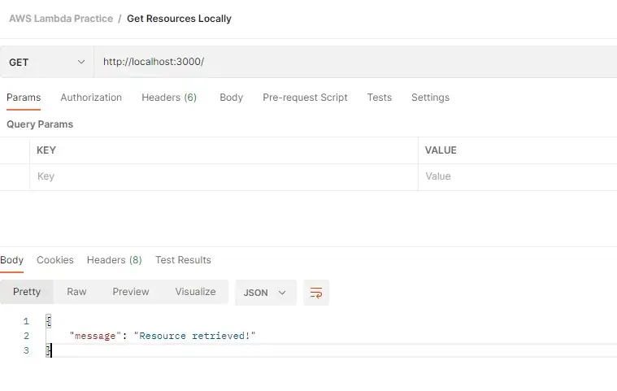
Task: Go to the Tests tab
Action: (x=379, y=98)
